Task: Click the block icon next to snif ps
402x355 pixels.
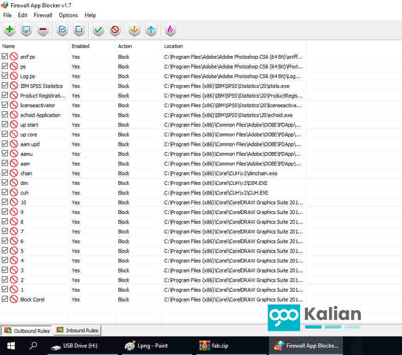Action: point(14,56)
